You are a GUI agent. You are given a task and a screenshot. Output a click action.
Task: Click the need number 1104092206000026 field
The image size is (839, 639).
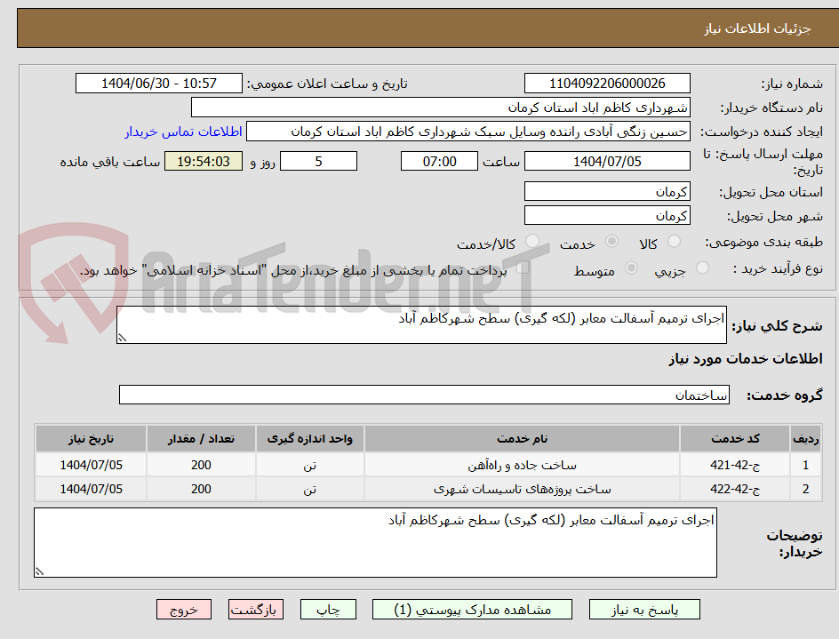607,83
